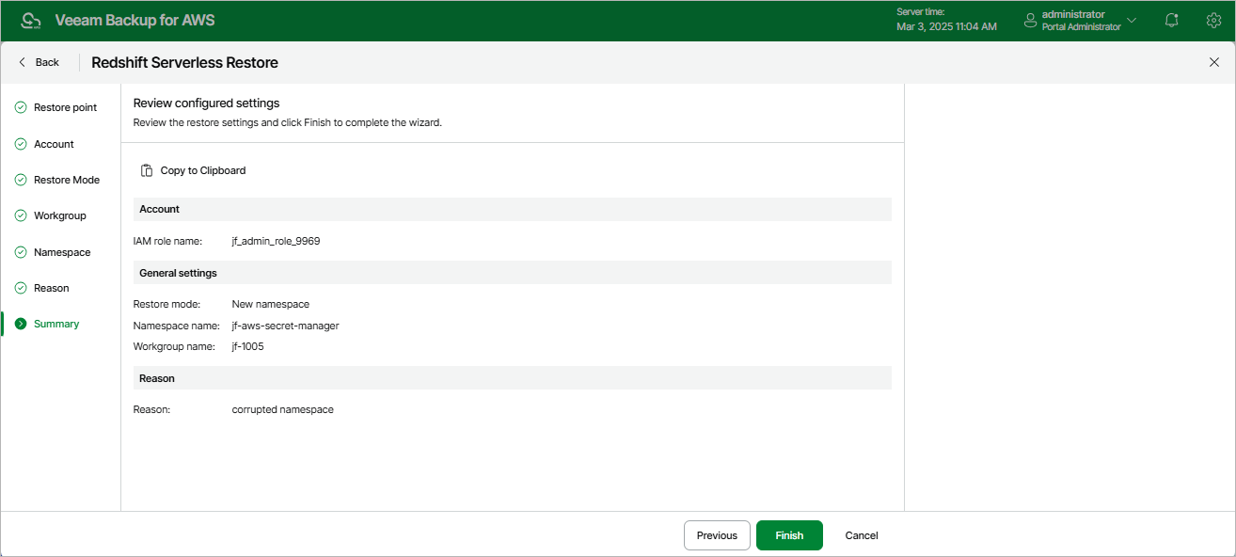Go to the Account wizard step
This screenshot has height=557, width=1236.
tap(54, 144)
